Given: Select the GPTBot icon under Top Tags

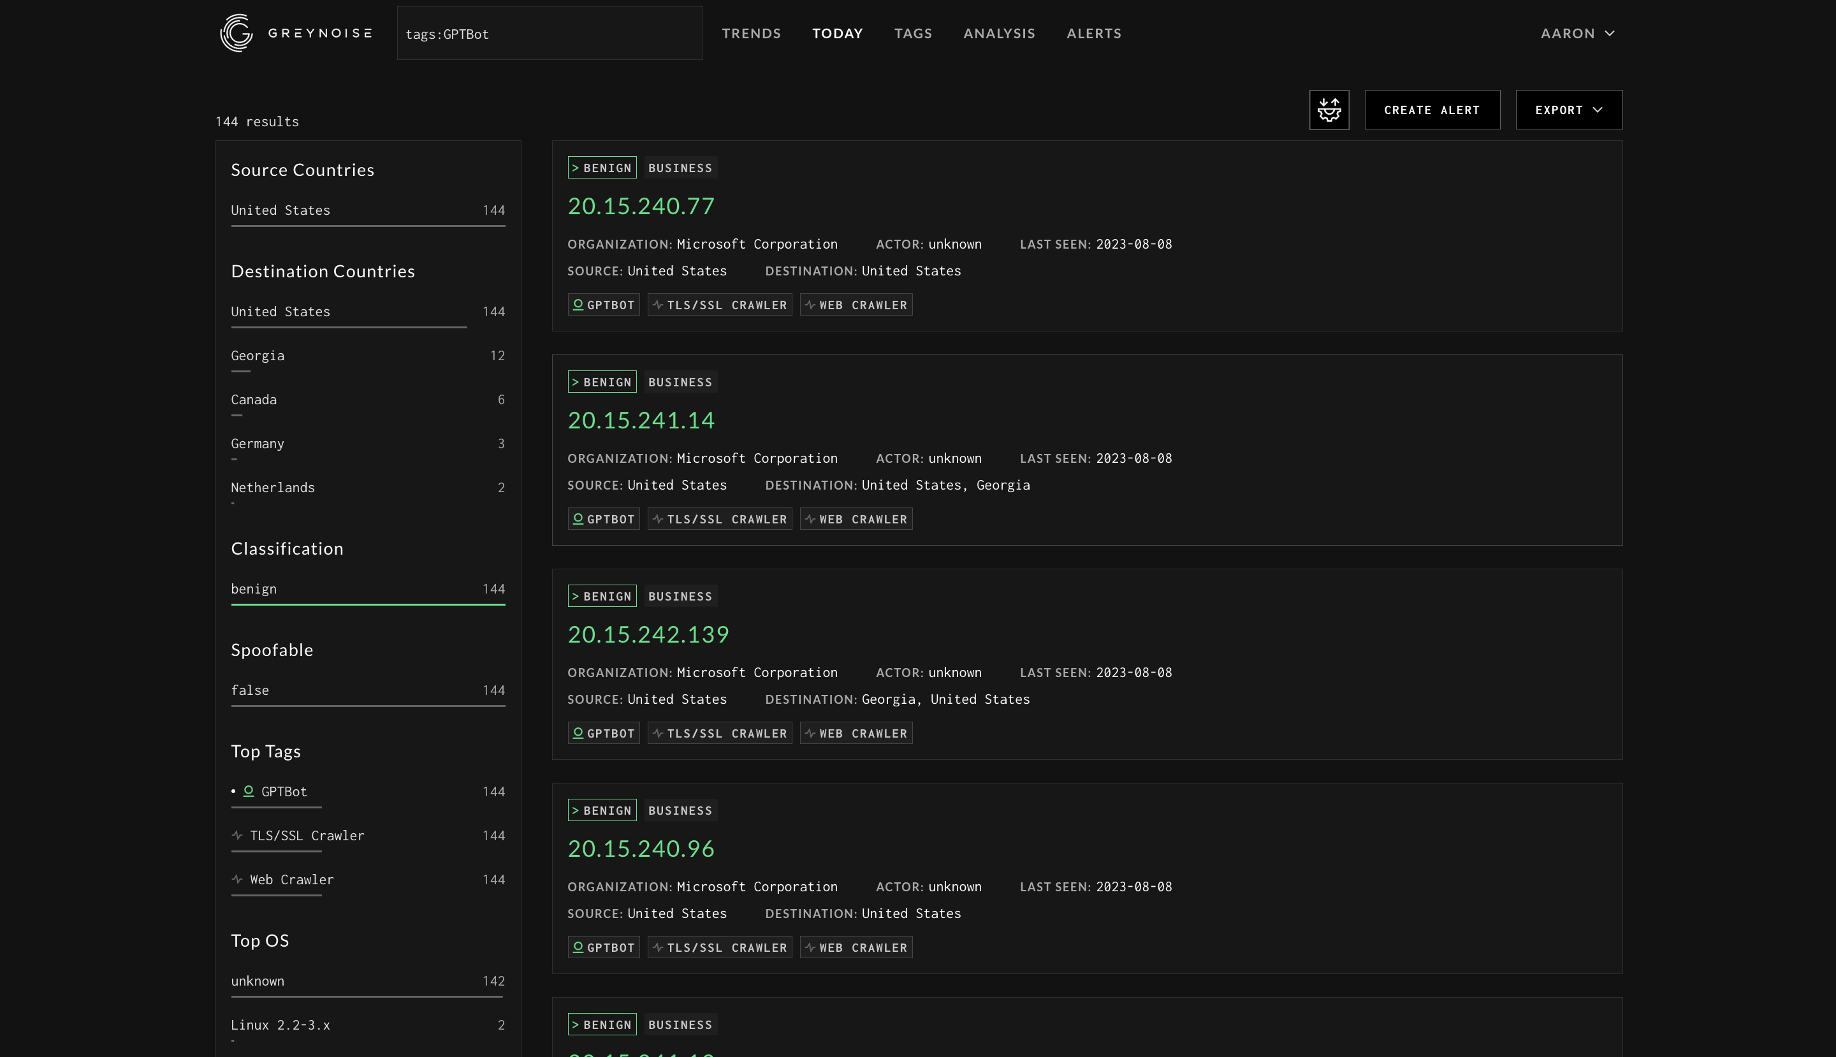Looking at the screenshot, I should (x=249, y=791).
